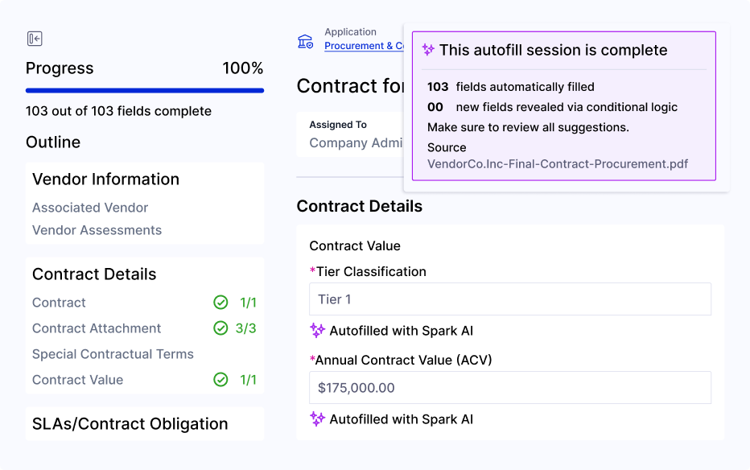This screenshot has height=470, width=750.
Task: Click the Annual Contract Value amount field
Action: click(510, 387)
